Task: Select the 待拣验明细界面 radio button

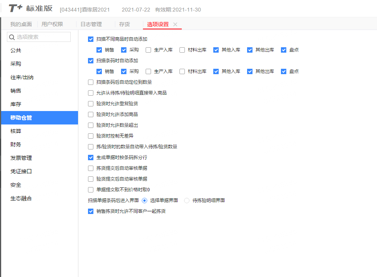Action: 187,201
